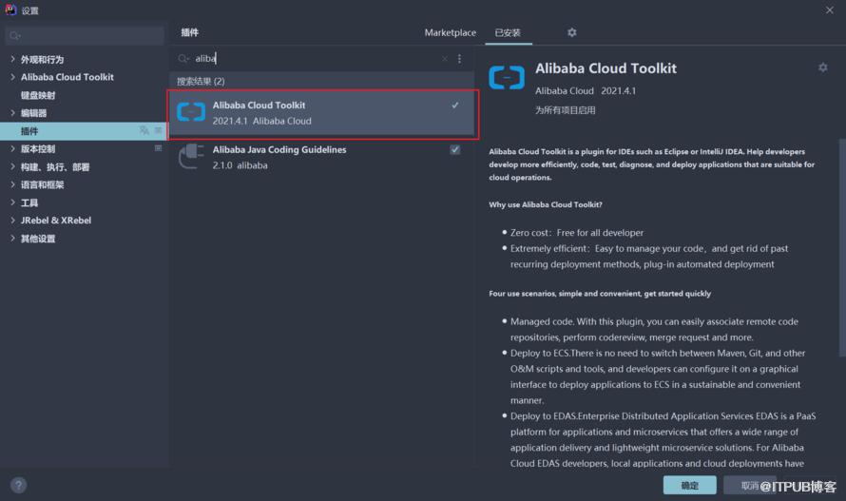This screenshot has width=846, height=501.
Task: Expand the 其他设置 settings node
Action: (12, 238)
